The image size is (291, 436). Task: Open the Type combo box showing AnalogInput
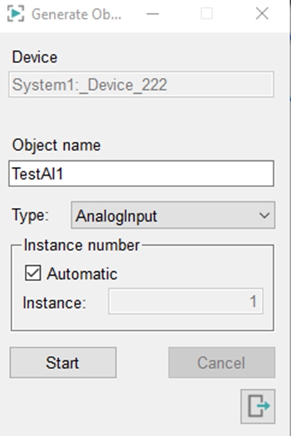[173, 215]
